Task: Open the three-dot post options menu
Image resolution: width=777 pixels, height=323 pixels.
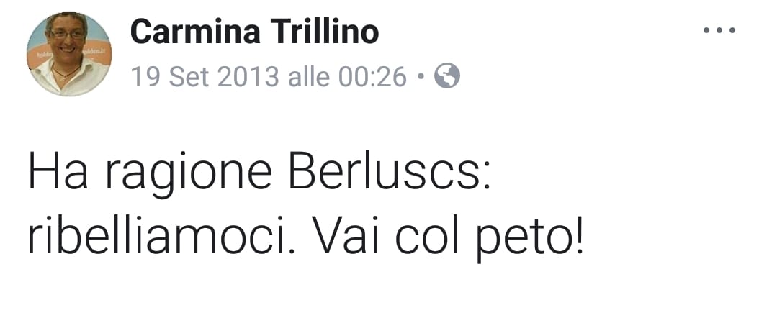Action: pyautogui.click(x=719, y=31)
